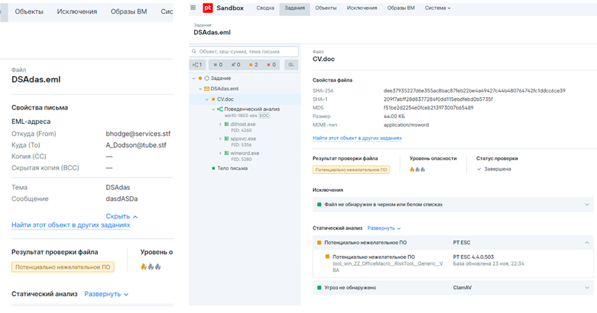Click the dllhost.exe process icon
The width and height of the screenshot is (597, 313).
point(227,124)
